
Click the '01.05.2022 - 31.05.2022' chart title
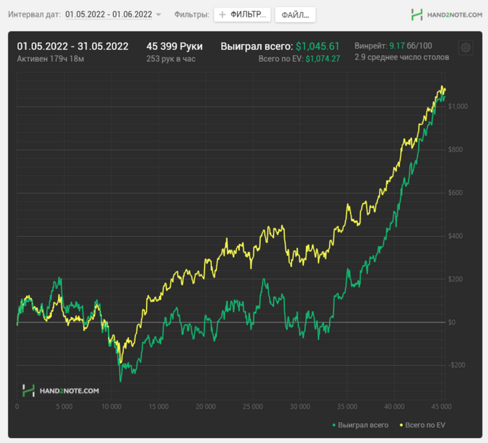[73, 47]
